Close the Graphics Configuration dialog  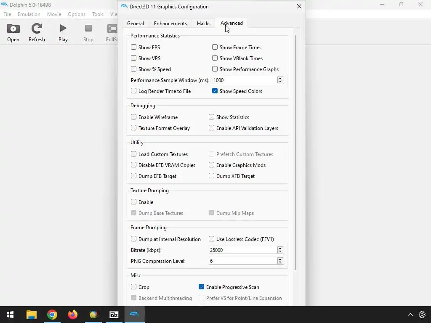point(299,6)
